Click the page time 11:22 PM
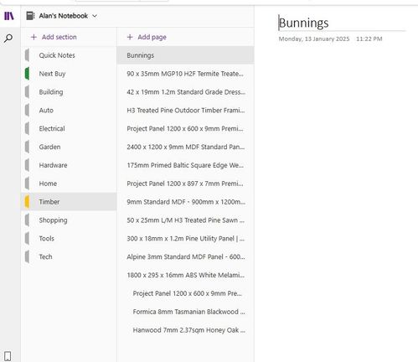 (369, 39)
